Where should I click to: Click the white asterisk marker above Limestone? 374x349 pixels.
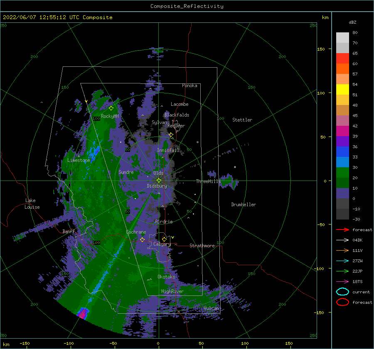(79, 156)
